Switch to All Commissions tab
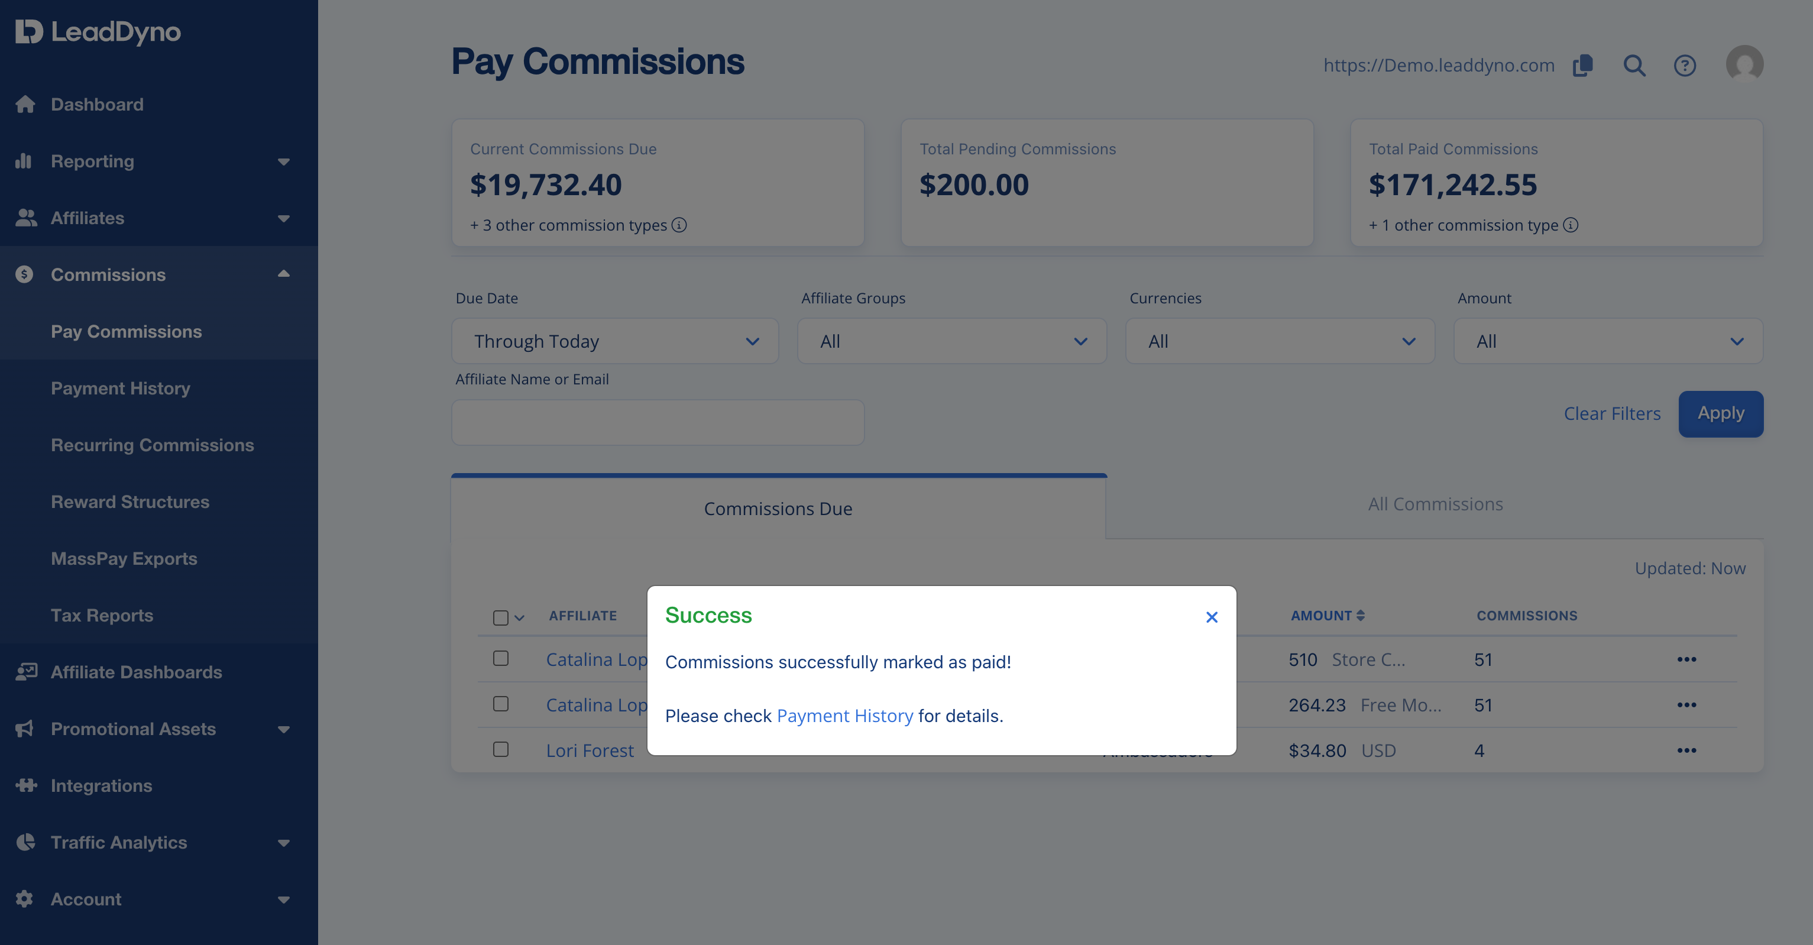 click(1435, 504)
